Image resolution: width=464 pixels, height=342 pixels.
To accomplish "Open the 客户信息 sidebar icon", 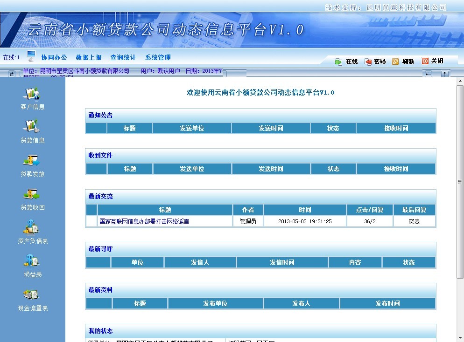I will 32,94.
